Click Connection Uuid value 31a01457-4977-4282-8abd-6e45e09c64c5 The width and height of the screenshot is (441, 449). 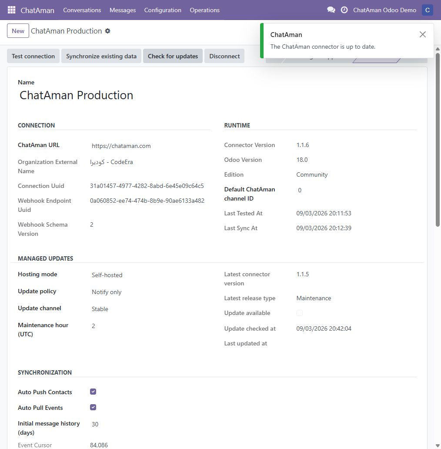point(147,186)
